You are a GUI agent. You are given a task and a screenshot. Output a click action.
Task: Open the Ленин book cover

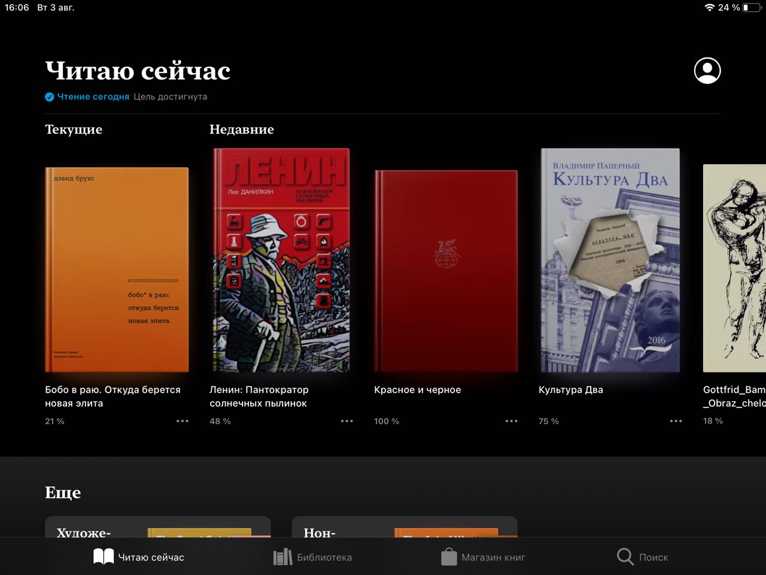coord(281,260)
